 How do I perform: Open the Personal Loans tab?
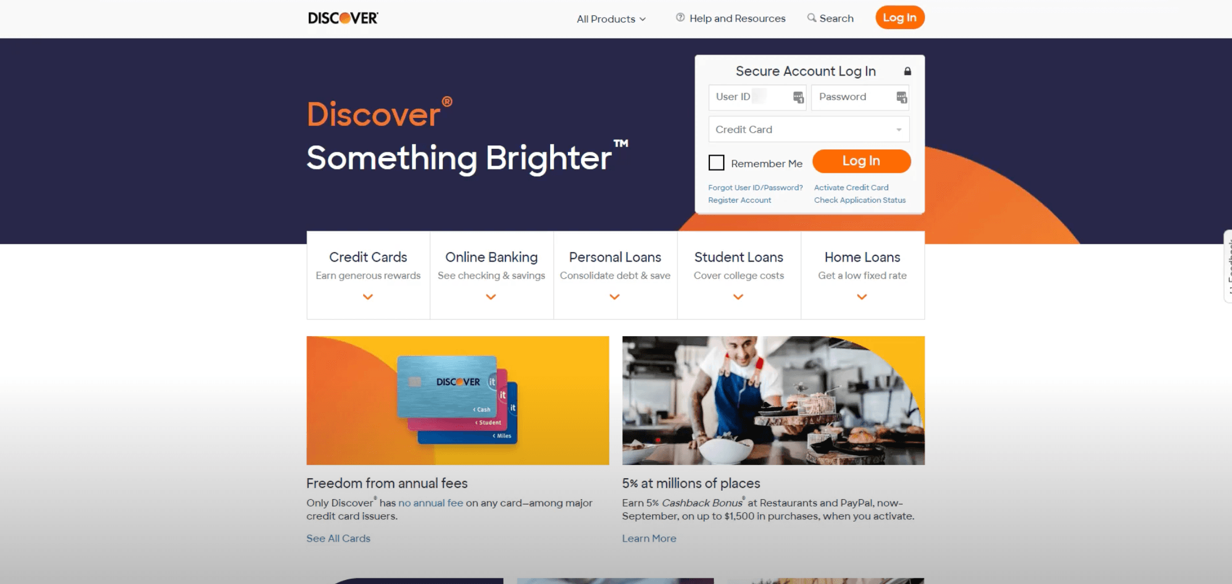pos(615,275)
